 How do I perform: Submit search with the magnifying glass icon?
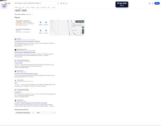click(66, 3)
